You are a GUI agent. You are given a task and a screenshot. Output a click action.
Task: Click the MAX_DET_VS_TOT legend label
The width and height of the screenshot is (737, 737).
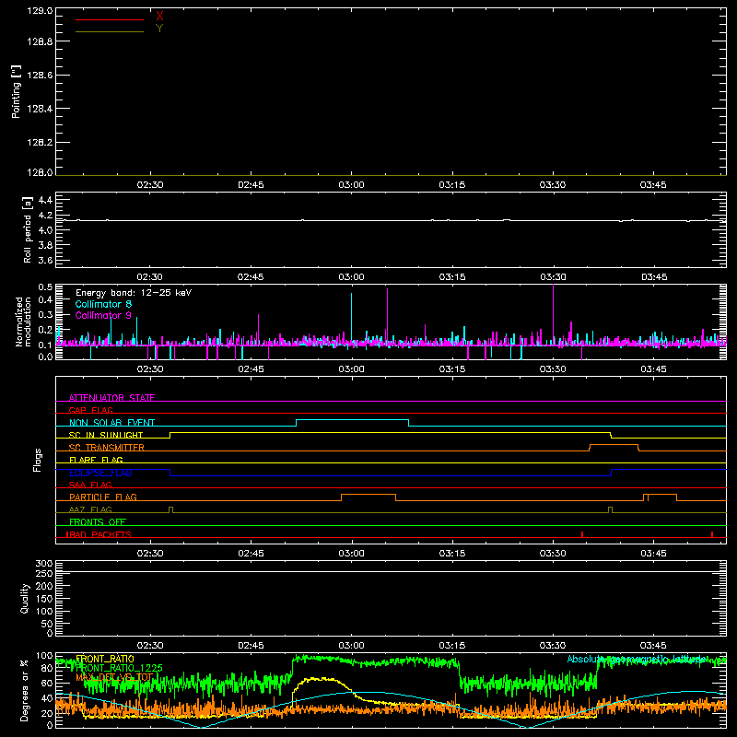point(114,677)
